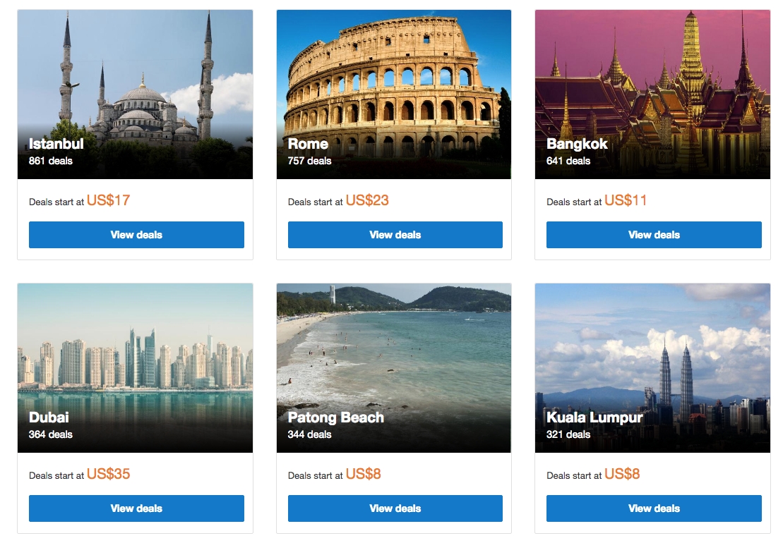Click View deals button for Rome

[395, 235]
